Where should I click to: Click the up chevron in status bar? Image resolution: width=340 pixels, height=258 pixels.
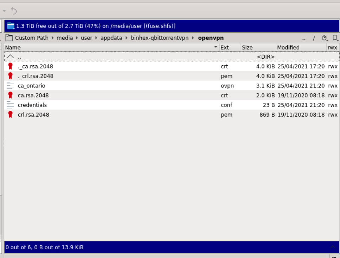333,247
